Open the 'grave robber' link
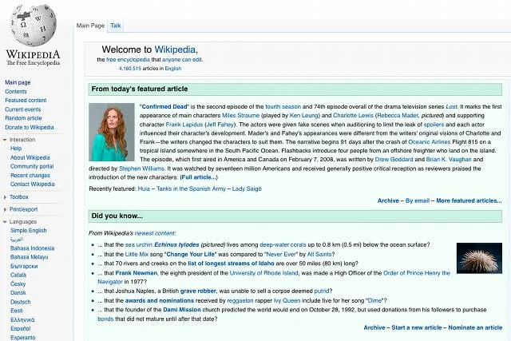The image size is (511, 341). 198,291
